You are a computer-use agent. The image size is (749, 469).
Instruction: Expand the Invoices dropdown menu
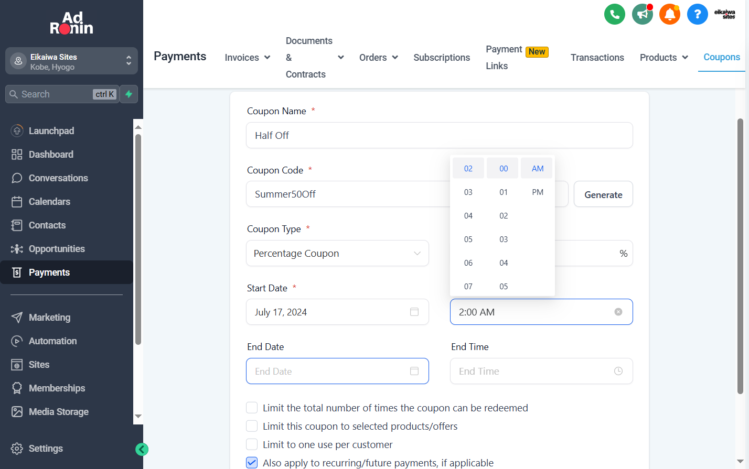(248, 58)
